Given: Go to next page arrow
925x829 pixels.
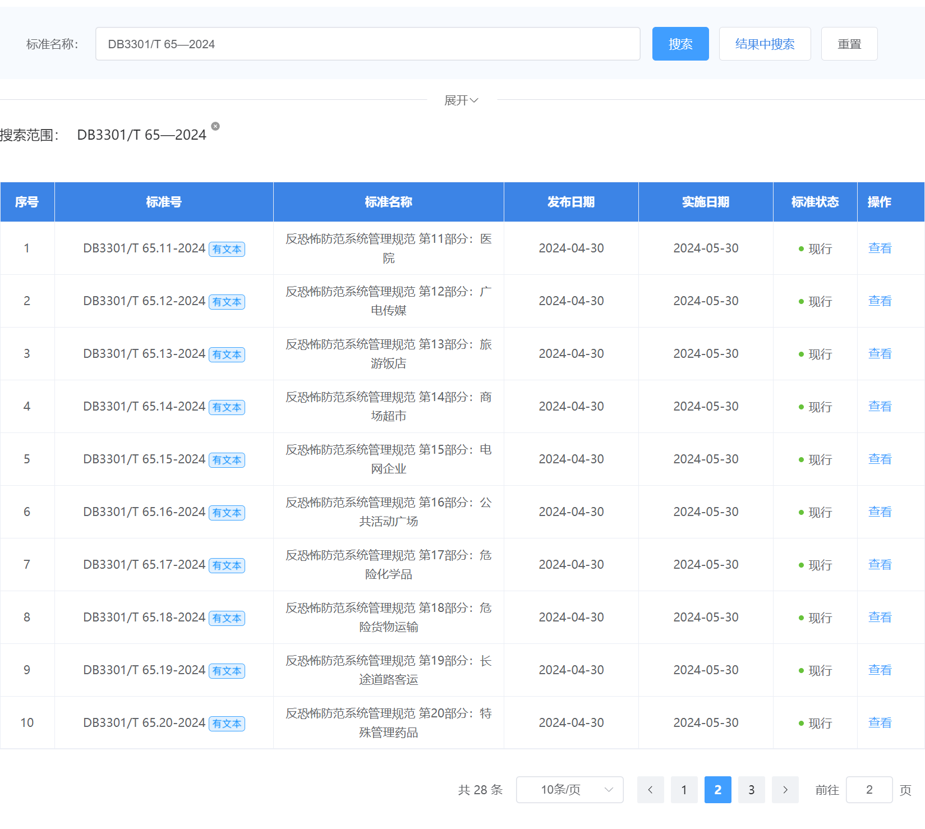Looking at the screenshot, I should click(785, 790).
